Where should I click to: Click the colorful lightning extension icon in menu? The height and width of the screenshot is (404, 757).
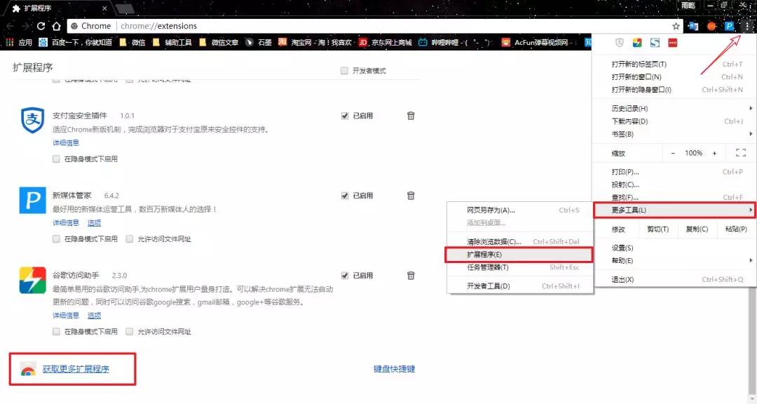[637, 43]
